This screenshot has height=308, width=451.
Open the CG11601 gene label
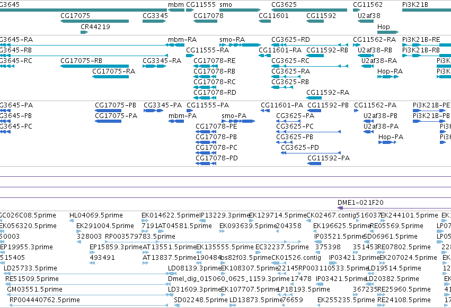[x=273, y=15]
